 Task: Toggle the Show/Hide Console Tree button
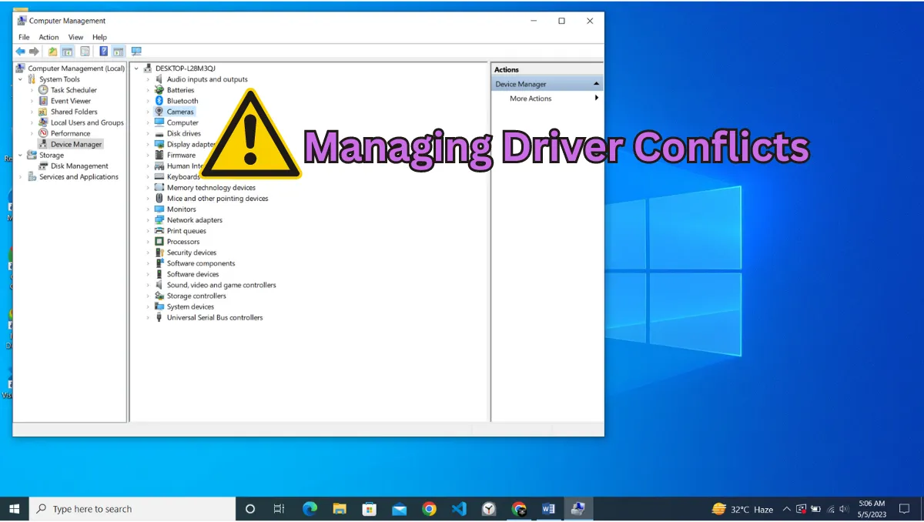pos(68,52)
